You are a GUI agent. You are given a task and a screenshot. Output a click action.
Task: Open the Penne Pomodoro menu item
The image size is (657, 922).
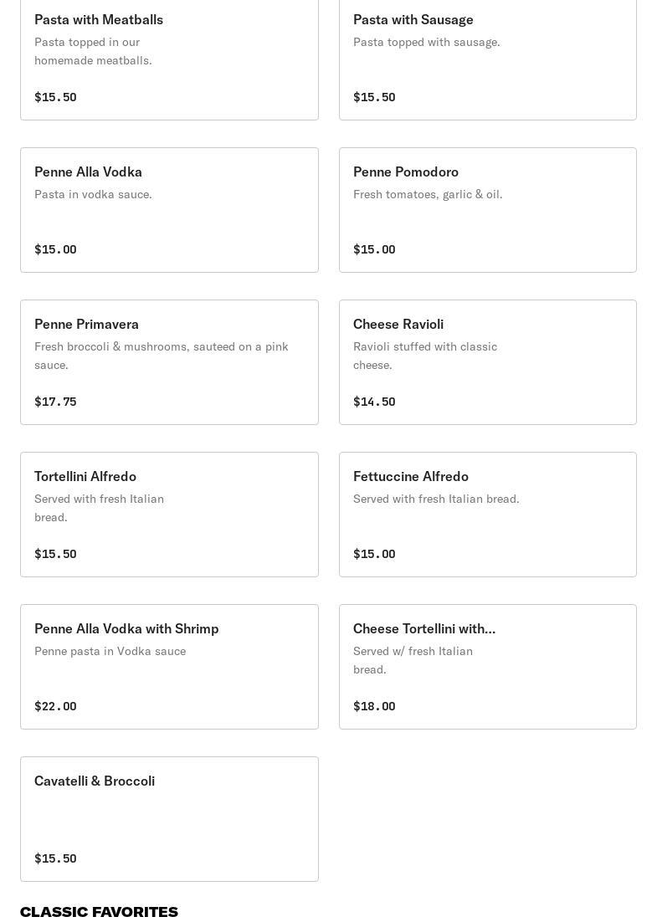point(487,210)
